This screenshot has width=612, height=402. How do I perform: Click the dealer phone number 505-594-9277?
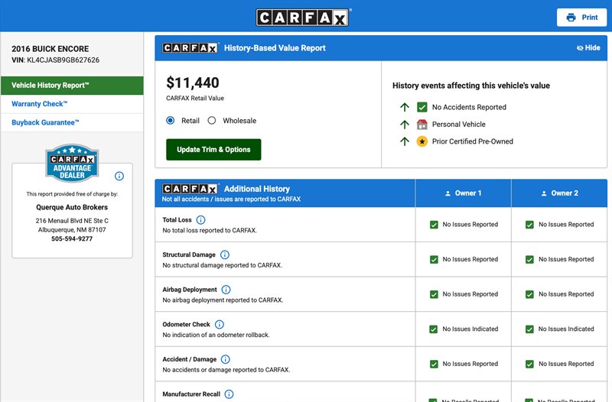coord(72,239)
